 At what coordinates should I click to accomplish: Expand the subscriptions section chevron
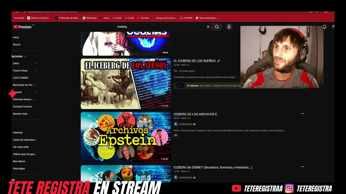[25, 56]
